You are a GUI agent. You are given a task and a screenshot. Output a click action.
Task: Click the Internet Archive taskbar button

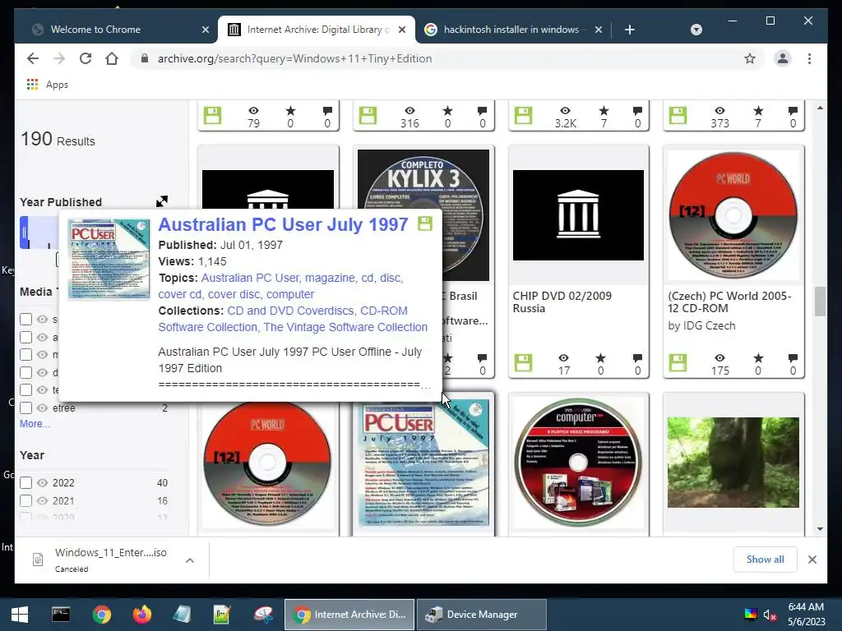(349, 615)
